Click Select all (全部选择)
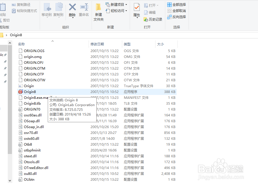 [x=177, y=5]
